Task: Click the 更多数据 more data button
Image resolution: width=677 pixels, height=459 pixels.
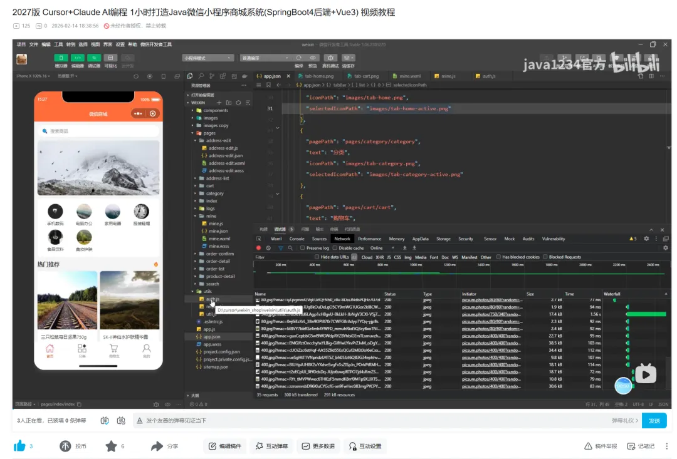Action: [x=318, y=446]
